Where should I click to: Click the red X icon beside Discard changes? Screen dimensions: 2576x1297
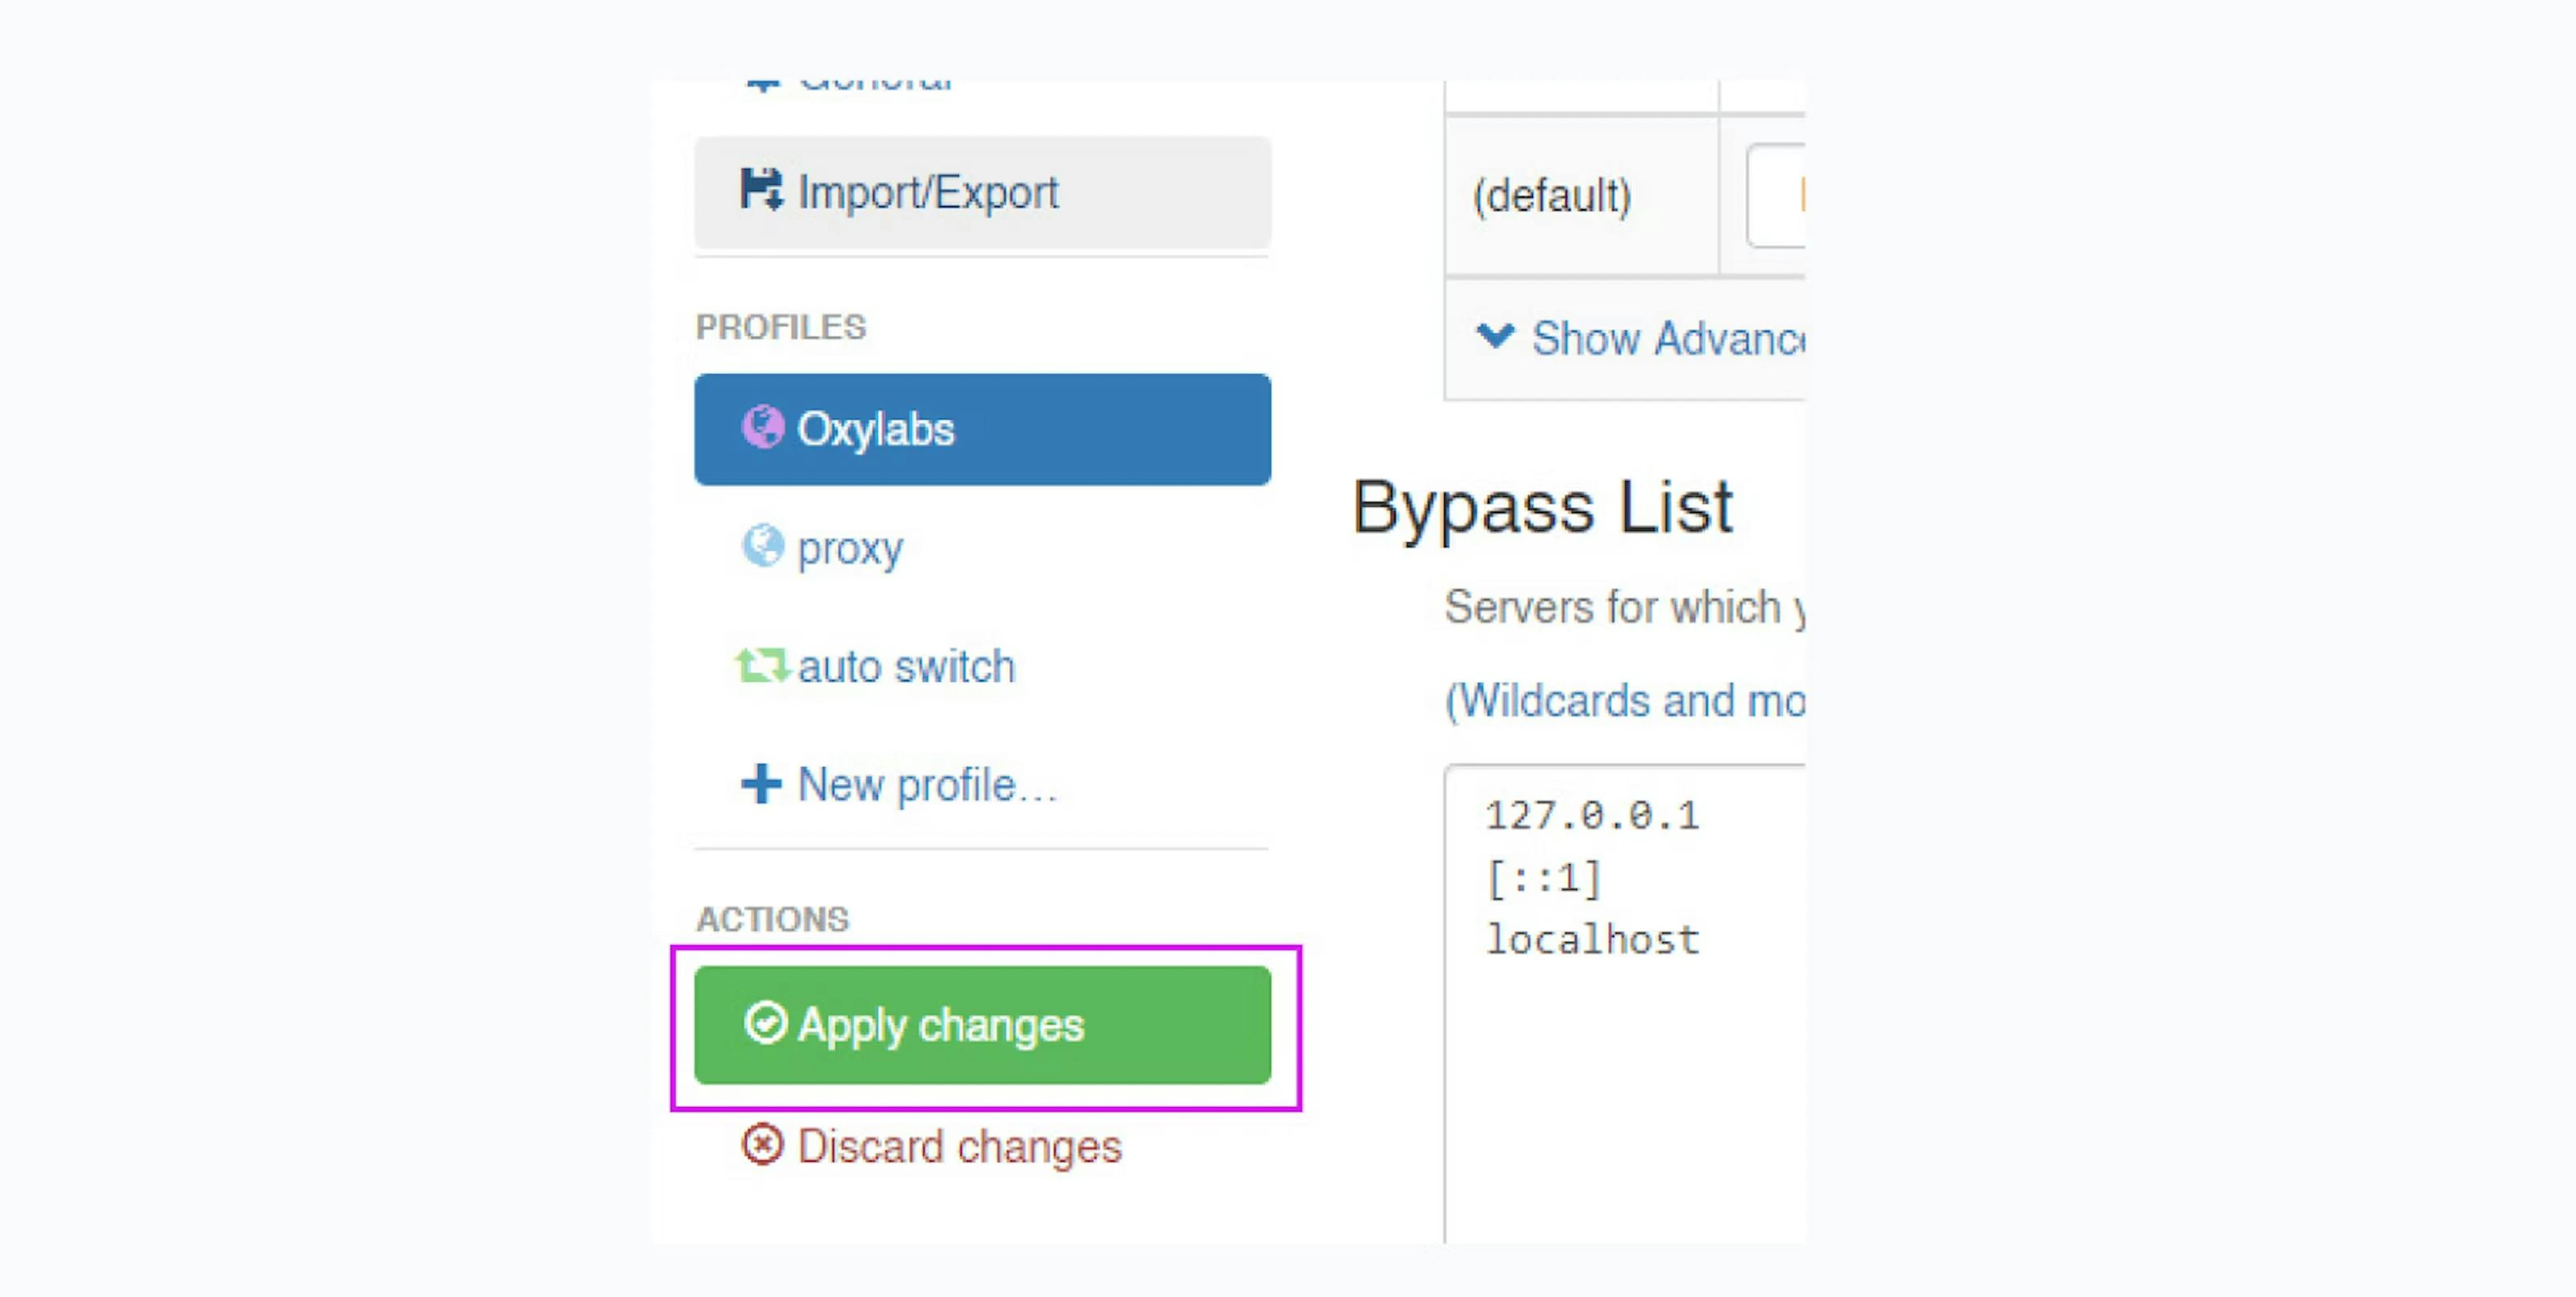coord(762,1144)
